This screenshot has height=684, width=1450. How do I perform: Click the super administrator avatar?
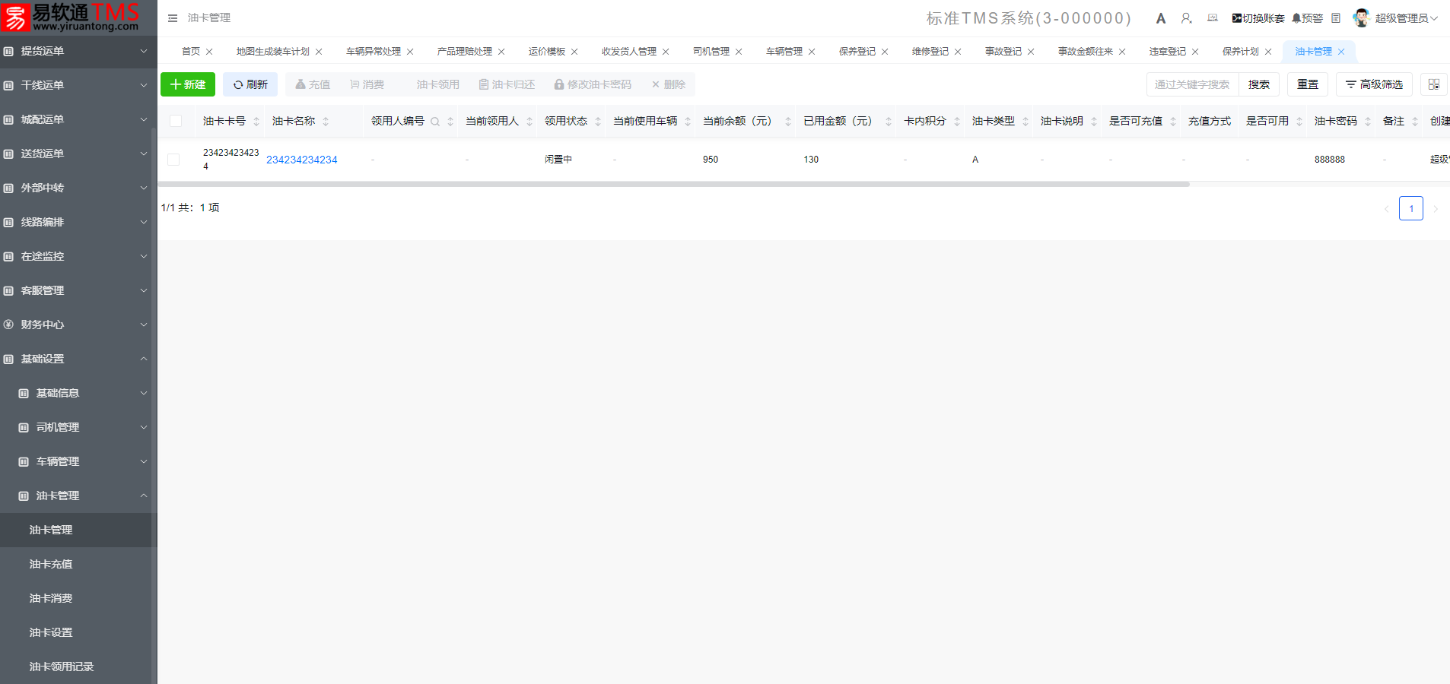click(1361, 18)
